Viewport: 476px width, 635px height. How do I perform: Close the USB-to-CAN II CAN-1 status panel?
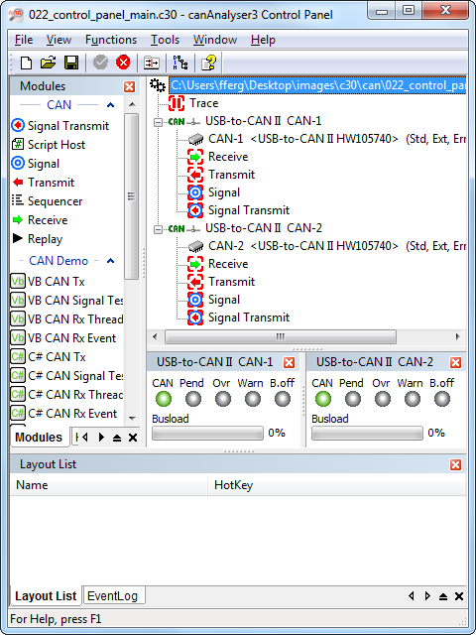pyautogui.click(x=289, y=362)
